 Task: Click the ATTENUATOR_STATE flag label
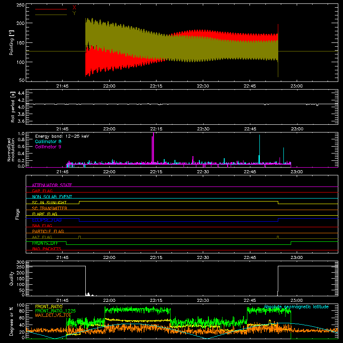[52, 185]
